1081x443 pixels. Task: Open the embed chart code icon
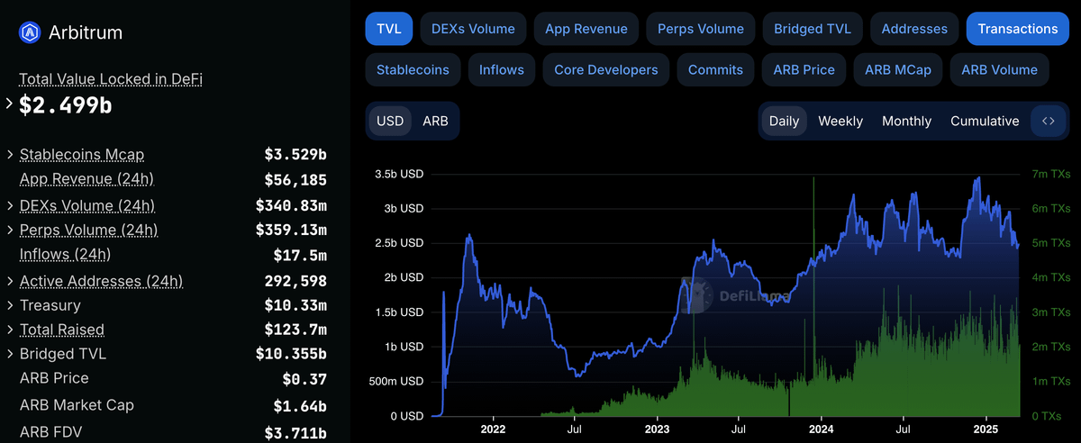point(1048,121)
